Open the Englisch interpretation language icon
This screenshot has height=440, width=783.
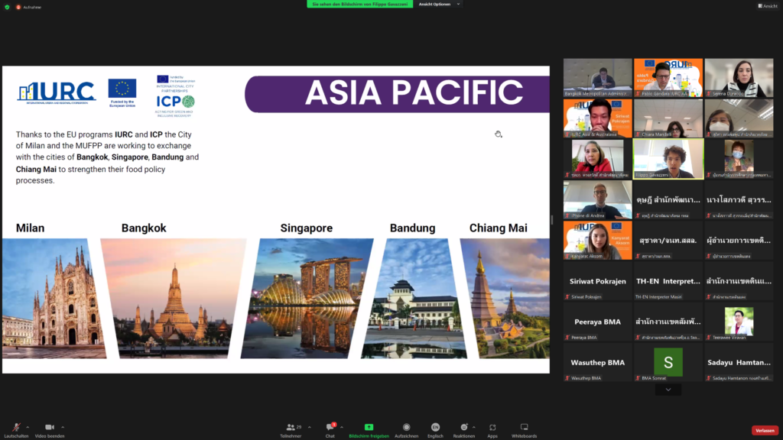point(435,428)
